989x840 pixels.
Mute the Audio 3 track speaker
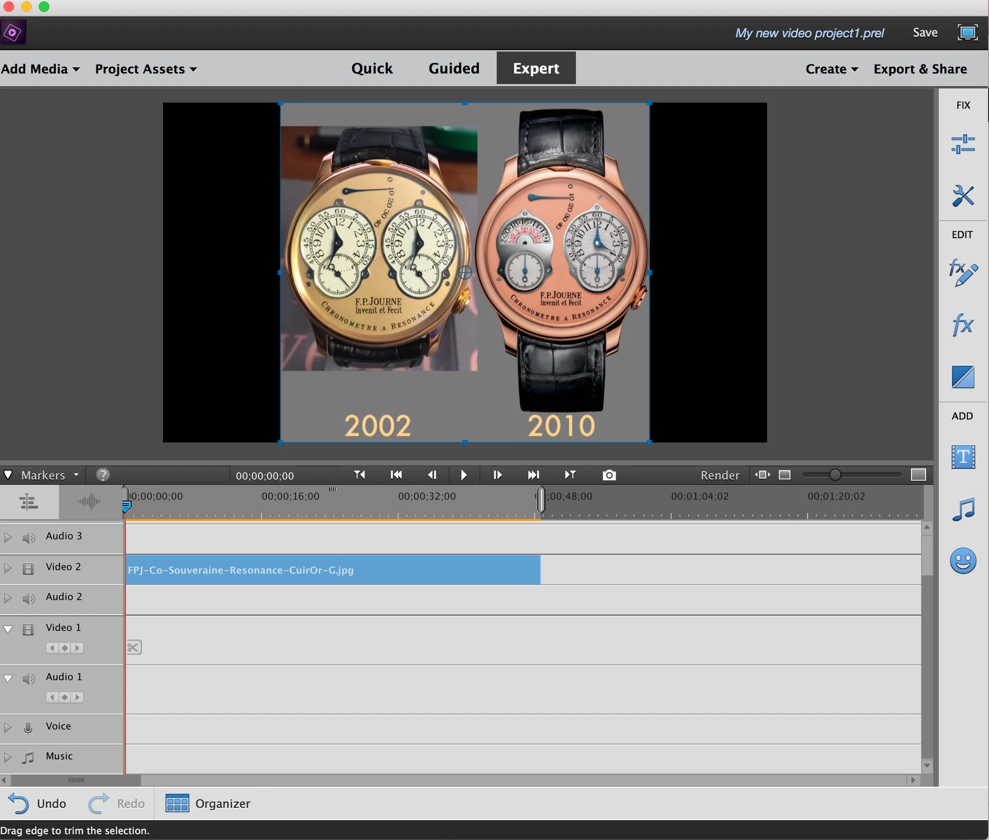[x=29, y=538]
